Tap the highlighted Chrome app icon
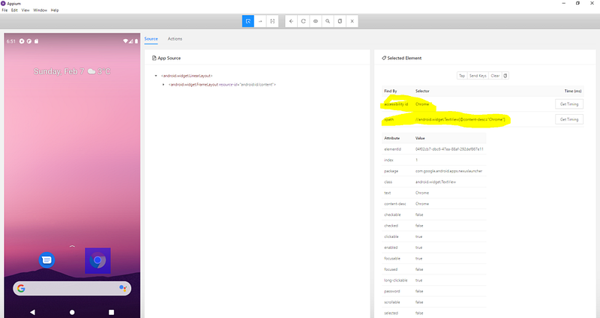Viewport: 600px width, 318px height. click(x=97, y=260)
